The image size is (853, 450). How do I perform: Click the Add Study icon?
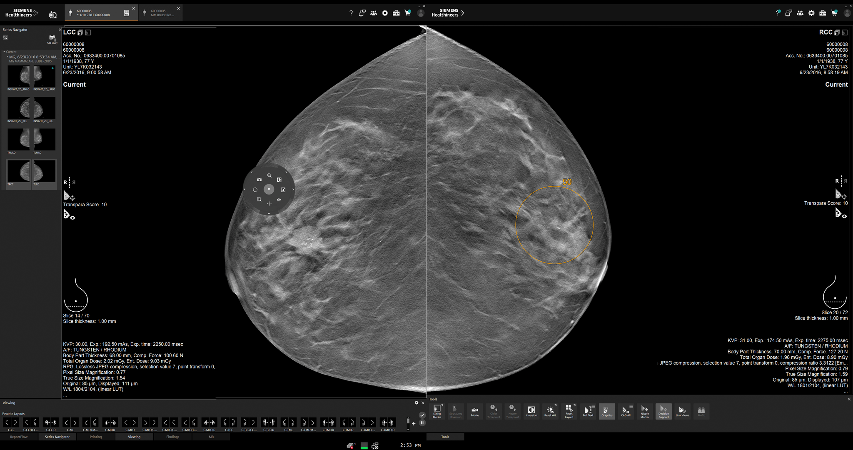click(52, 39)
